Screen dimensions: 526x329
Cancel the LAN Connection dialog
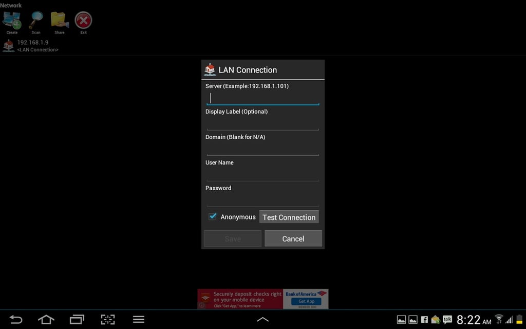293,239
